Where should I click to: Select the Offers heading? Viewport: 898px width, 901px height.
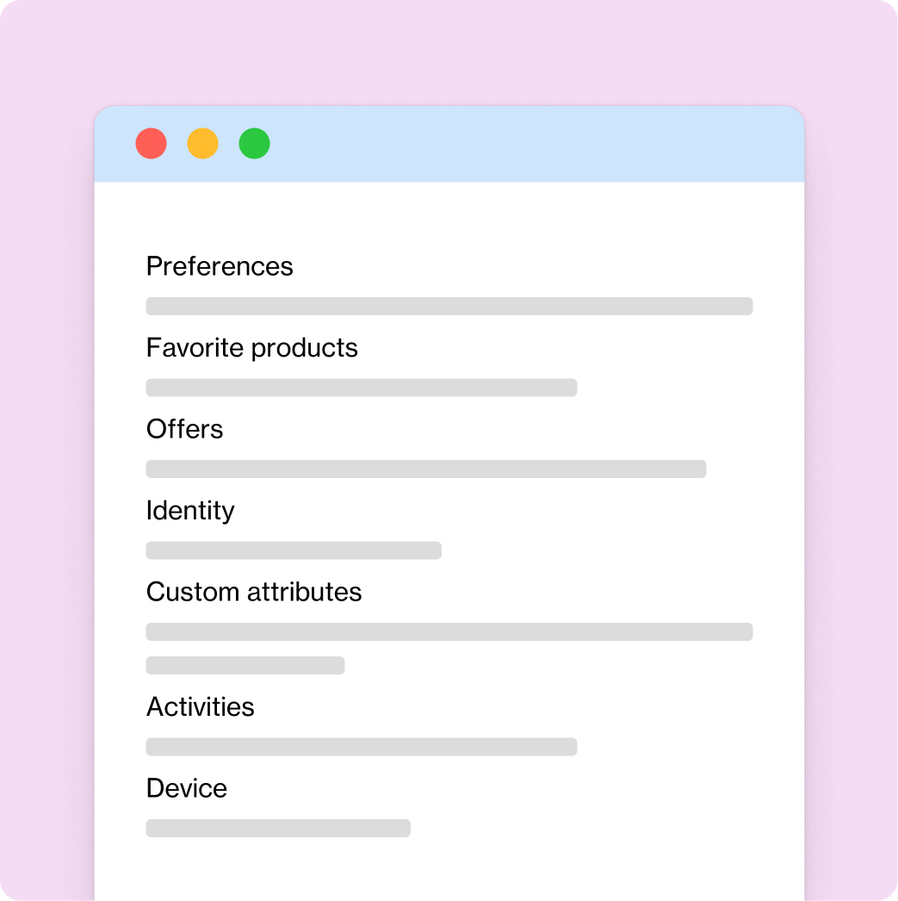click(185, 429)
